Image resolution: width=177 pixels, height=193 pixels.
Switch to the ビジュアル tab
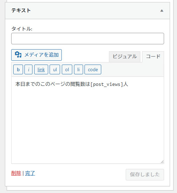click(x=125, y=57)
